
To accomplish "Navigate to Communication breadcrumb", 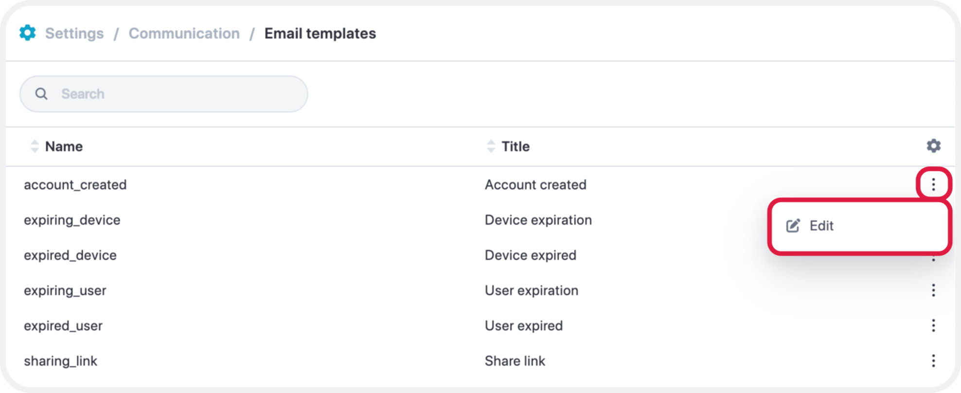I will tap(184, 34).
